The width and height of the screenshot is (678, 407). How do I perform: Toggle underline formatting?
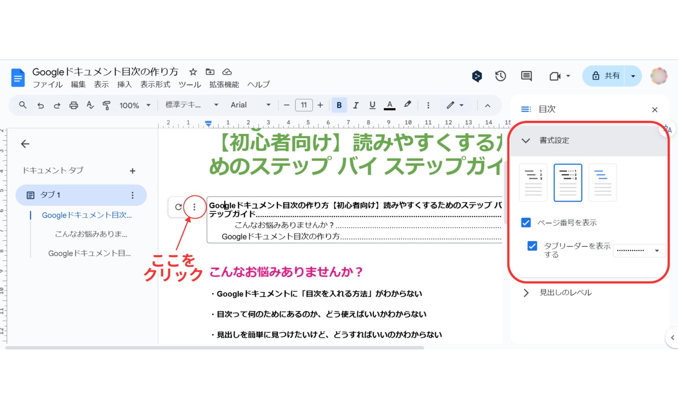click(372, 105)
